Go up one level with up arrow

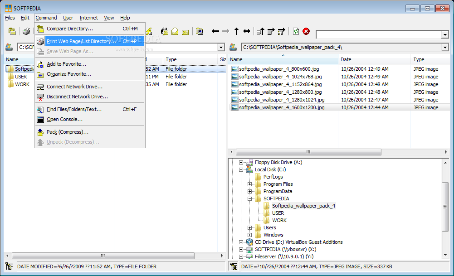point(236,31)
